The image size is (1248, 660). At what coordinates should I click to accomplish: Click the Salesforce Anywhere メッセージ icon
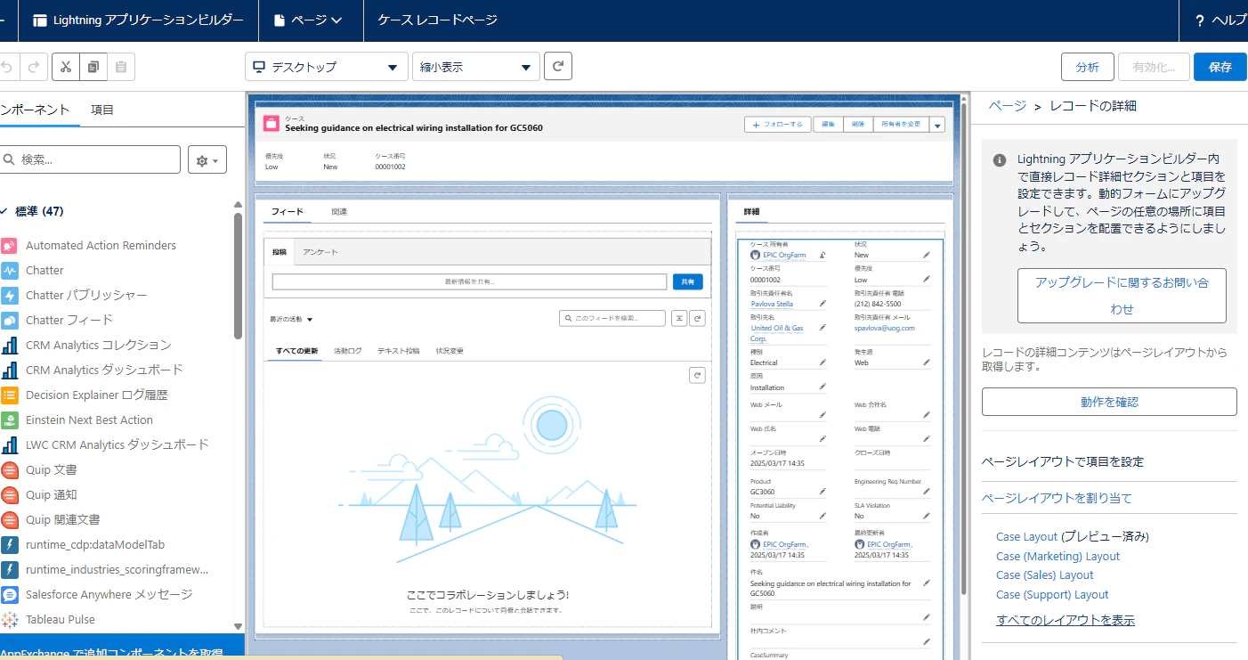click(x=10, y=594)
